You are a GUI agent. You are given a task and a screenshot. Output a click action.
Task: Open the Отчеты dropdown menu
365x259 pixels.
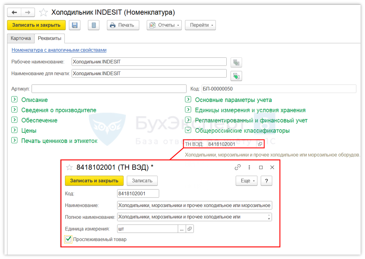point(164,25)
